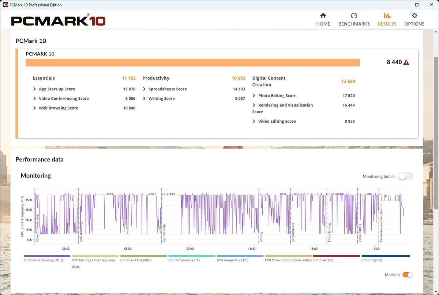Viewport: 439px width, 295px height.
Task: Click the Photo Editing chart marker
Action: pos(329,233)
